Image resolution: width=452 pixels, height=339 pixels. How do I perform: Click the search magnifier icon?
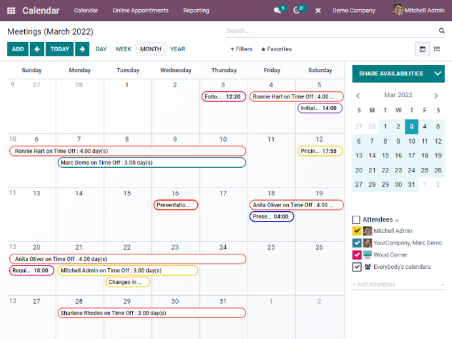442,31
